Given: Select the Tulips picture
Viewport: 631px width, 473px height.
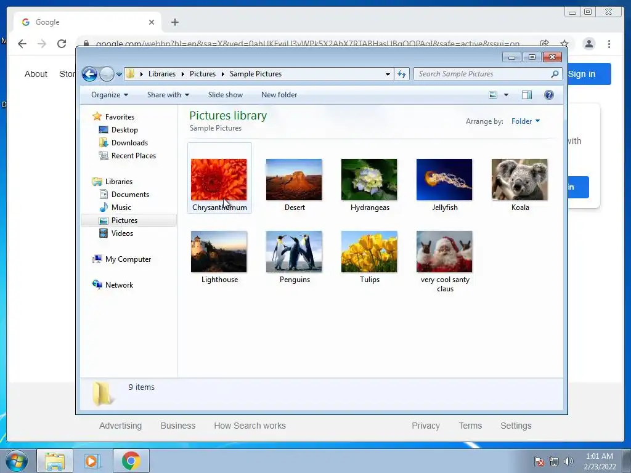Looking at the screenshot, I should point(369,252).
